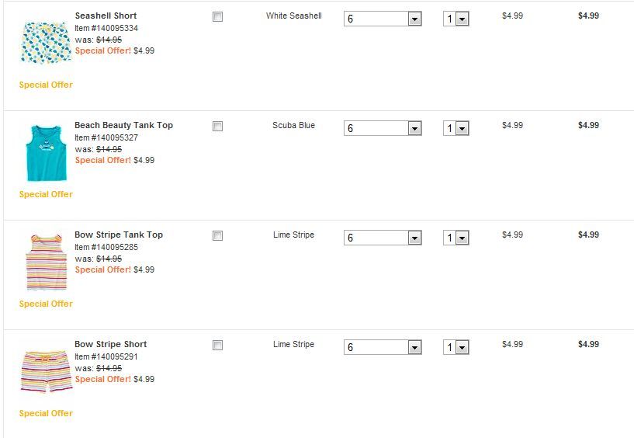
Task: Open size dropdown for Seashell Short
Action: (x=383, y=19)
